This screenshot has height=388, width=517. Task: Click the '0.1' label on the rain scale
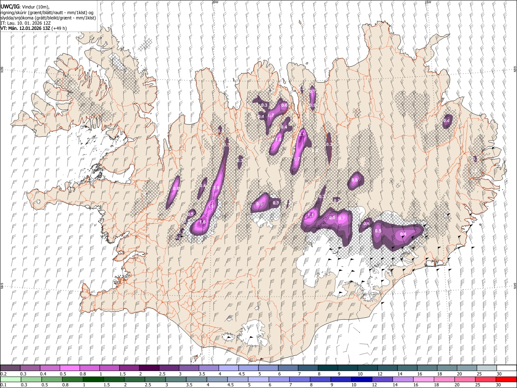[x=3, y=385]
